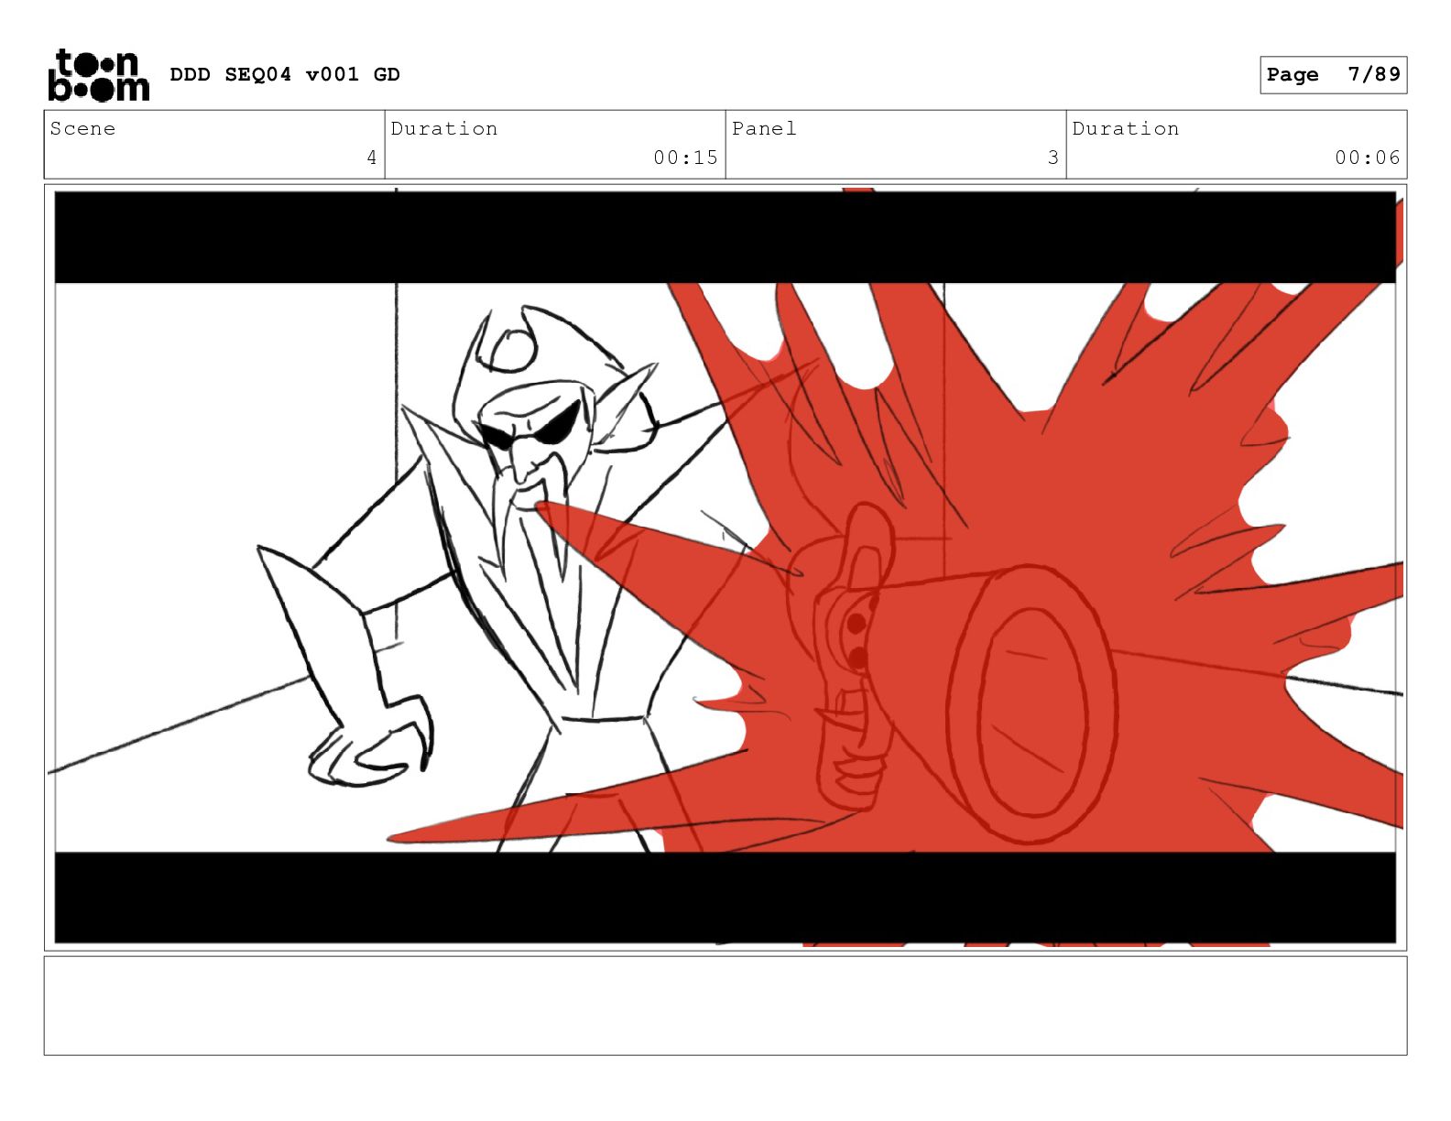Click the 'Page 7/89' box
The image size is (1451, 1121).
click(x=1333, y=75)
